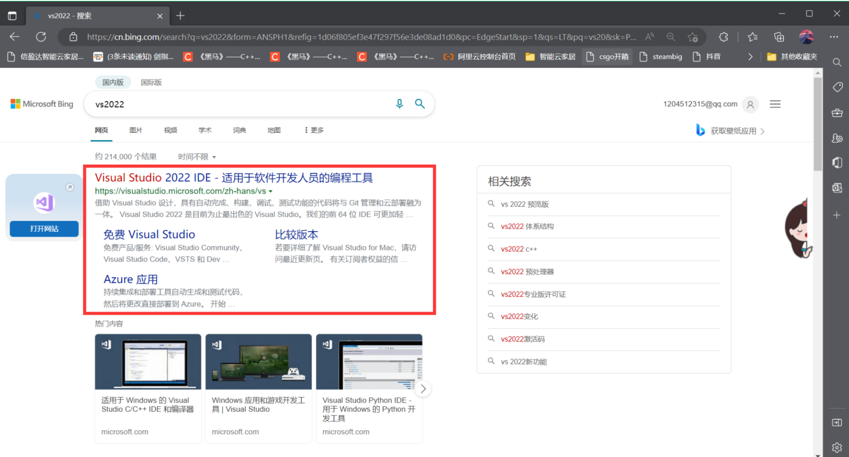Open the sidebar Office icon
The image size is (849, 457).
pos(837,163)
